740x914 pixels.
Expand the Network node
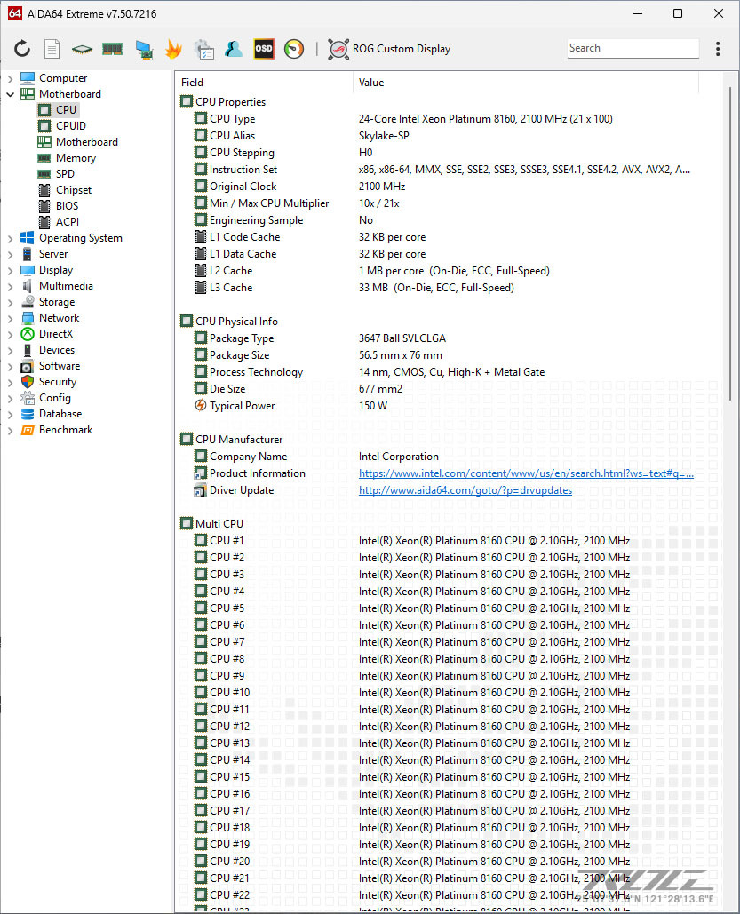click(10, 318)
